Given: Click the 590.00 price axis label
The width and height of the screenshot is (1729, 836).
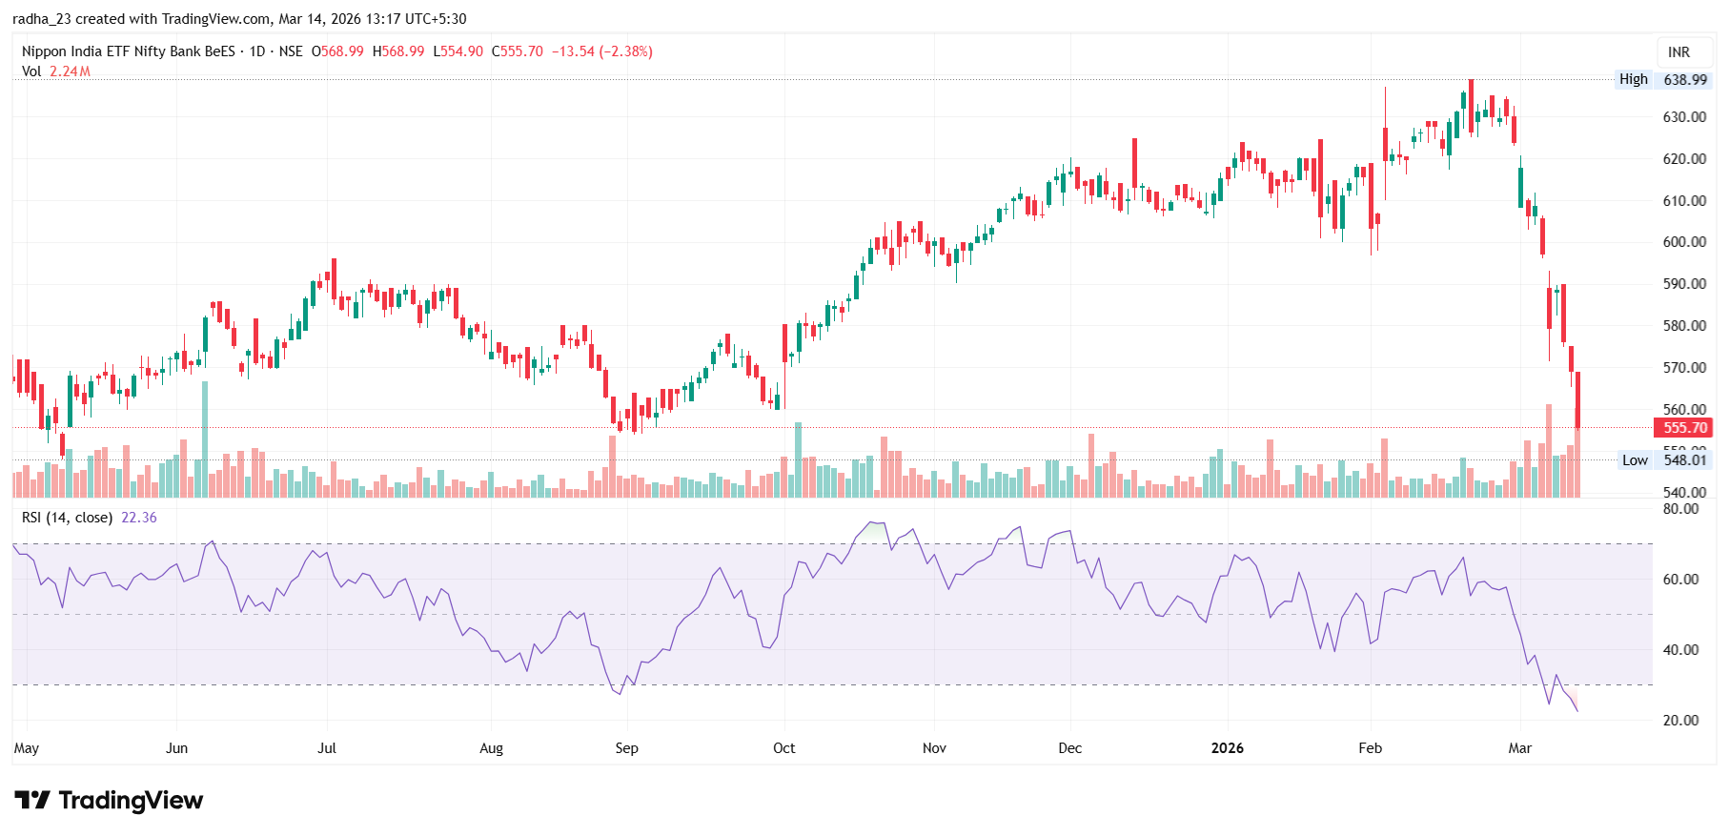Looking at the screenshot, I should point(1685,284).
